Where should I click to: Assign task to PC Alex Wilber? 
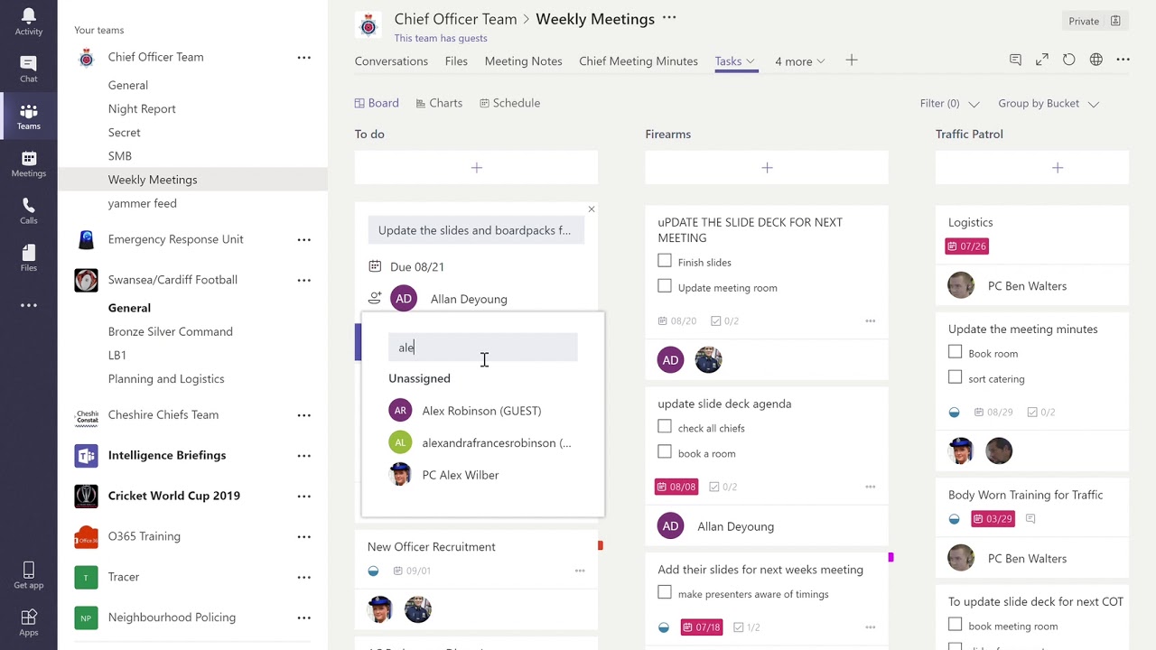(x=460, y=475)
